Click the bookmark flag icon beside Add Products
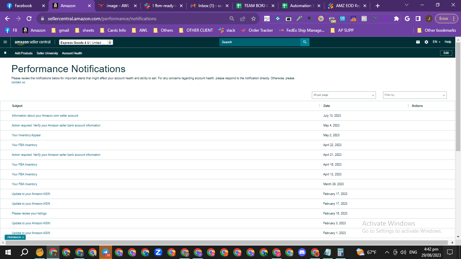 (x=5, y=53)
